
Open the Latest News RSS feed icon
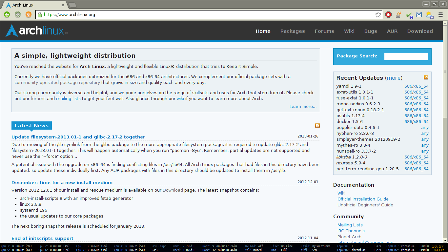pyautogui.click(x=317, y=126)
